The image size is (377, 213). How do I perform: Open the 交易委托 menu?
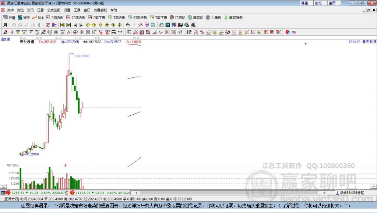(x=100, y=10)
